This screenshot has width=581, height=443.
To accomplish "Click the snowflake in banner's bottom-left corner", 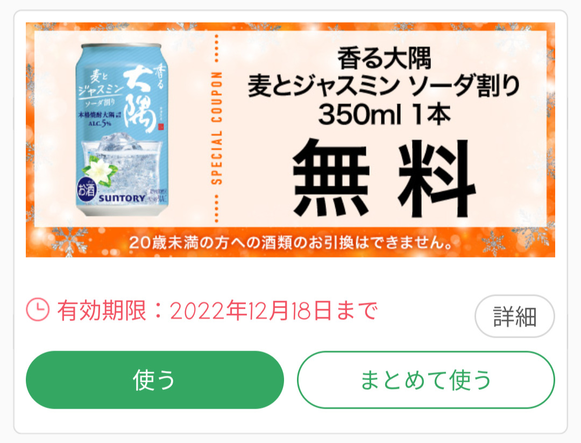I will [69, 240].
